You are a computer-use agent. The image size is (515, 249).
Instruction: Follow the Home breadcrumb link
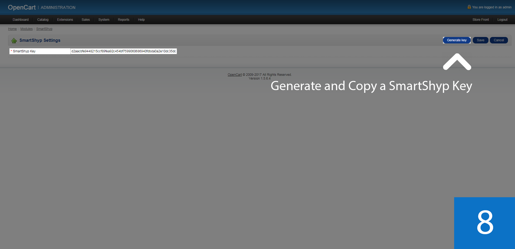tap(12, 29)
